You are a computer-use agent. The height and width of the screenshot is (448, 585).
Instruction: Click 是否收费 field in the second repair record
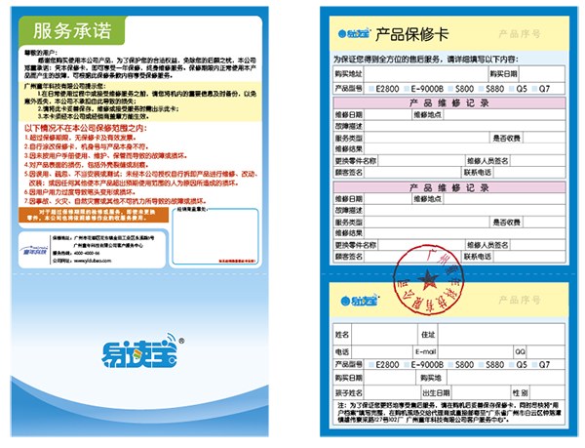click(x=544, y=223)
